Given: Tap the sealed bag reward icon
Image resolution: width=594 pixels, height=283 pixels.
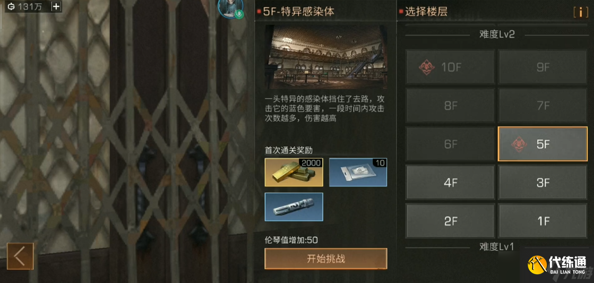Looking at the screenshot, I should point(358,173).
